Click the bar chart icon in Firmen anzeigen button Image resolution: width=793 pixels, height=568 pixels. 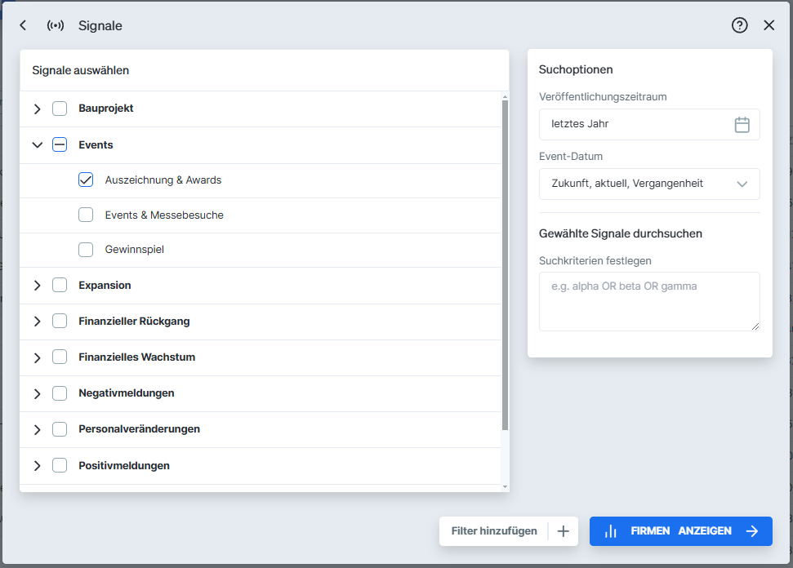coord(611,530)
